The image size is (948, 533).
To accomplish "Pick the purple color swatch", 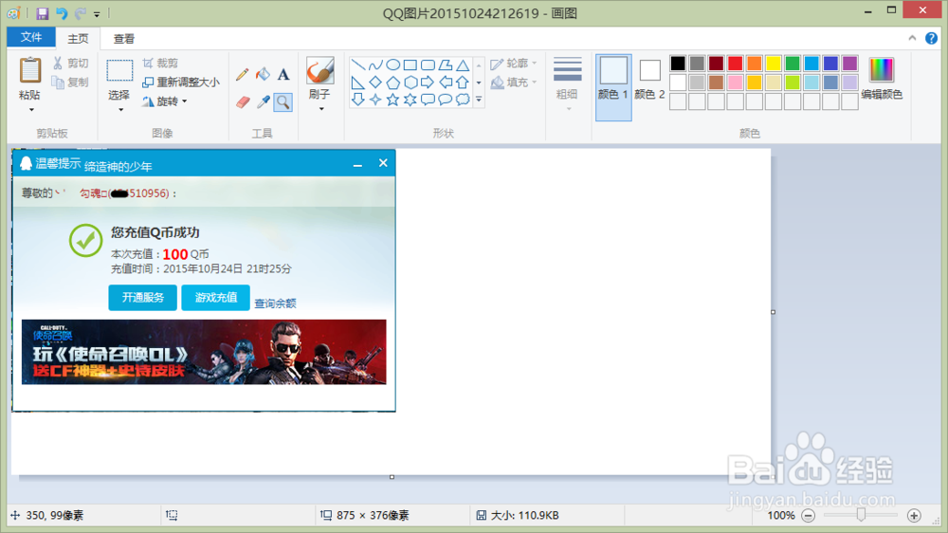I will tap(850, 63).
